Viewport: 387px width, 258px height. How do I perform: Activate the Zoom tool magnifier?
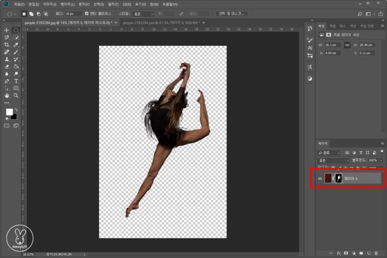pos(16,96)
